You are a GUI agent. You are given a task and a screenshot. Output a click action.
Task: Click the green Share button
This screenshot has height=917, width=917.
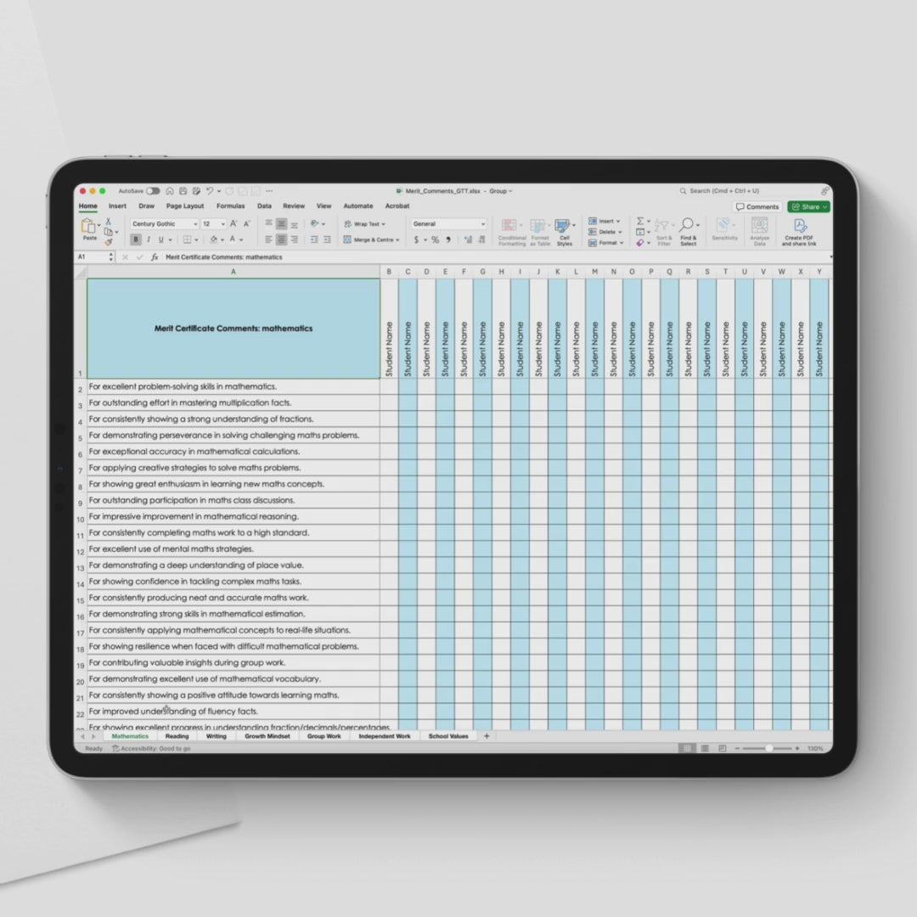tap(808, 206)
